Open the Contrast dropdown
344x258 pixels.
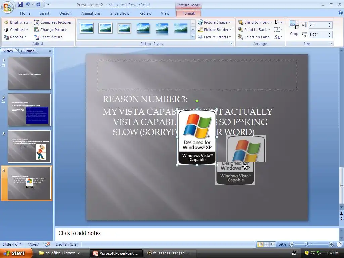pos(16,30)
